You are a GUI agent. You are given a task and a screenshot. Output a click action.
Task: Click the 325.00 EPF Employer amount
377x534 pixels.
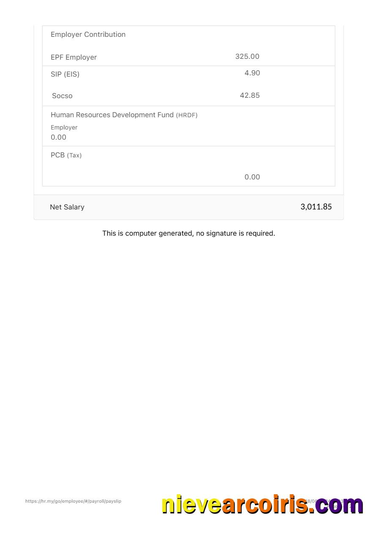coord(247,57)
